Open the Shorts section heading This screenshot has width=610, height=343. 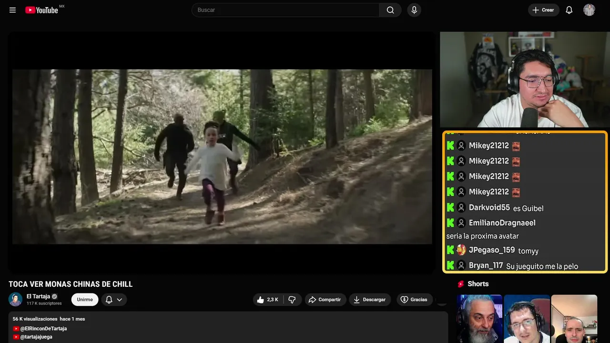(x=478, y=284)
